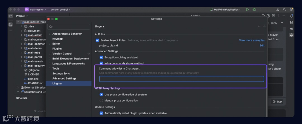
Task: Select Keymap in Settings list
Action: (x=57, y=39)
